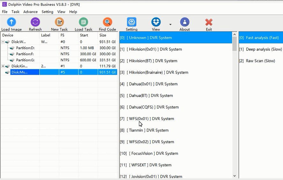The height and width of the screenshot is (180, 283).
Task: Select [6] Dahua(CQFS) DVR System
Action: click(176, 107)
